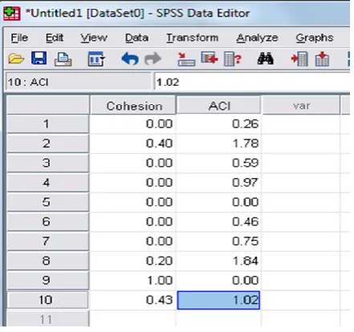Open the Edit menu
354x332 pixels.
pyautogui.click(x=55, y=38)
